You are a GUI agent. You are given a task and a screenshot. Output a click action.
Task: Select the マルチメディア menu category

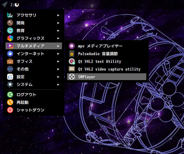tap(34, 46)
